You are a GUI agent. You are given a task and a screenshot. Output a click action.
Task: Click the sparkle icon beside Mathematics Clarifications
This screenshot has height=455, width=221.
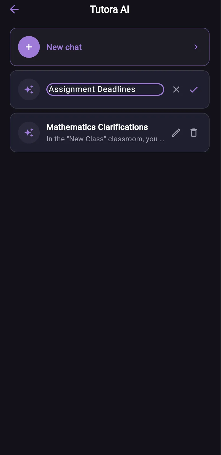pos(29,133)
